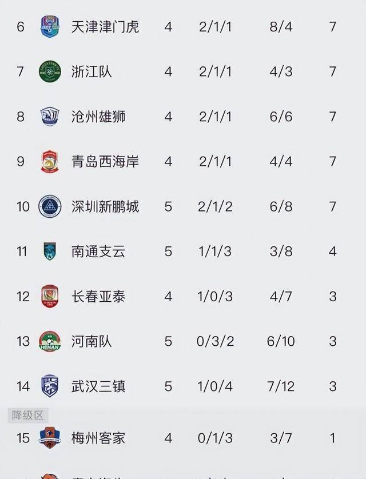Click the 天津津门虎 team logo
This screenshot has height=479, width=366.
(50, 26)
